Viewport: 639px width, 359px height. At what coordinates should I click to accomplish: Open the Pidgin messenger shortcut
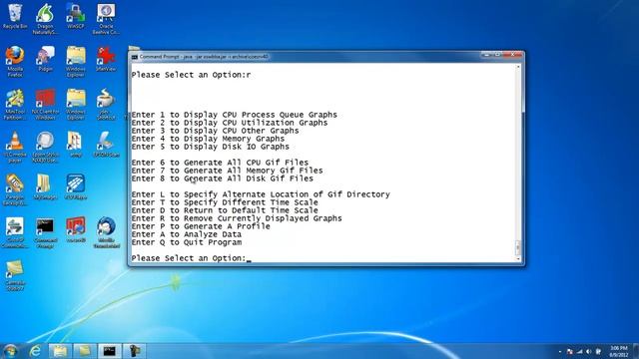(x=45, y=59)
